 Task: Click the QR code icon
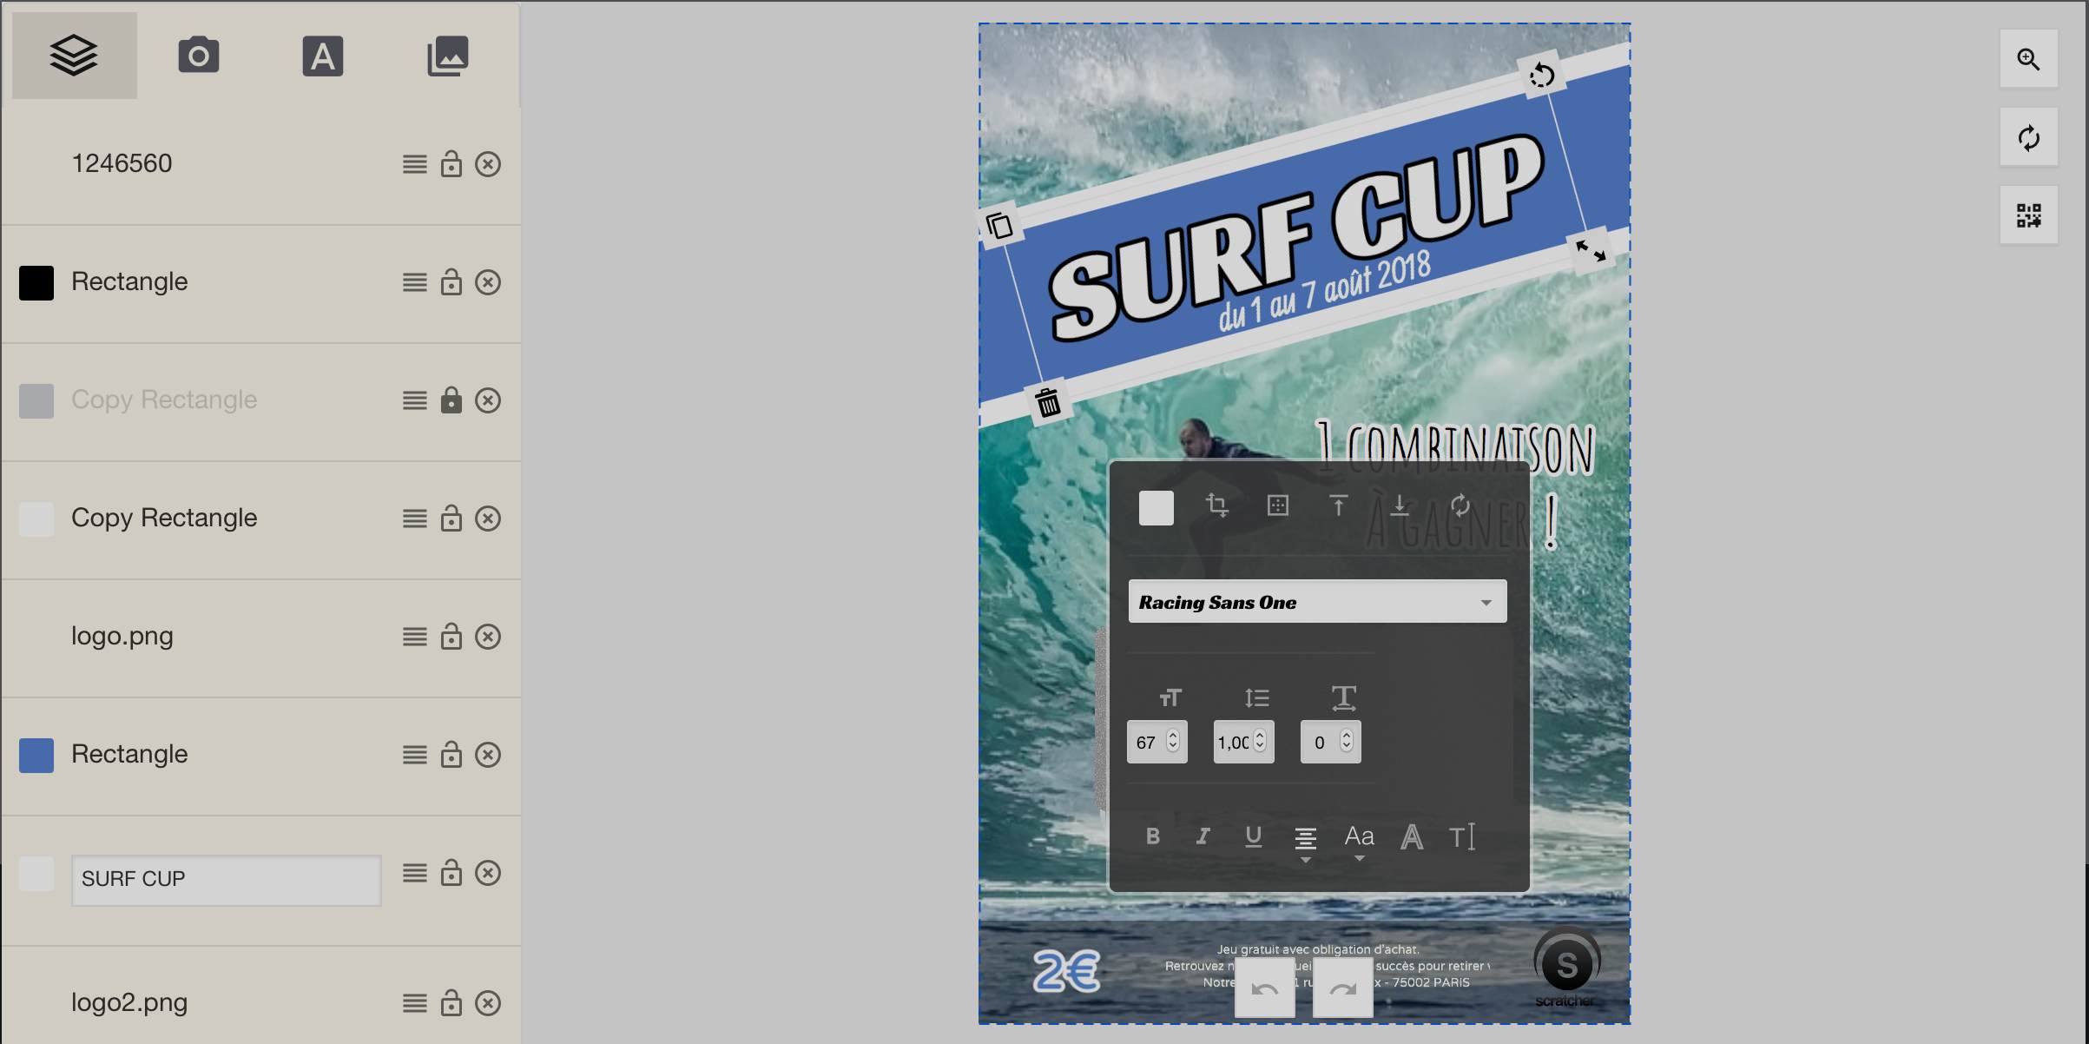coord(2028,215)
